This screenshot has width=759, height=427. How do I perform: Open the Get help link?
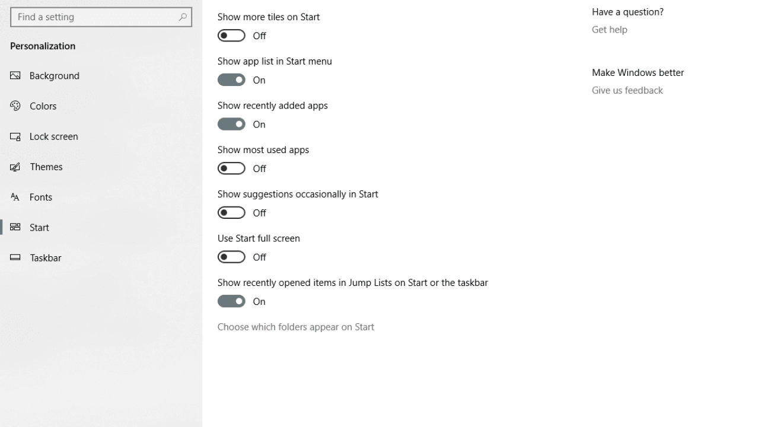tap(610, 30)
